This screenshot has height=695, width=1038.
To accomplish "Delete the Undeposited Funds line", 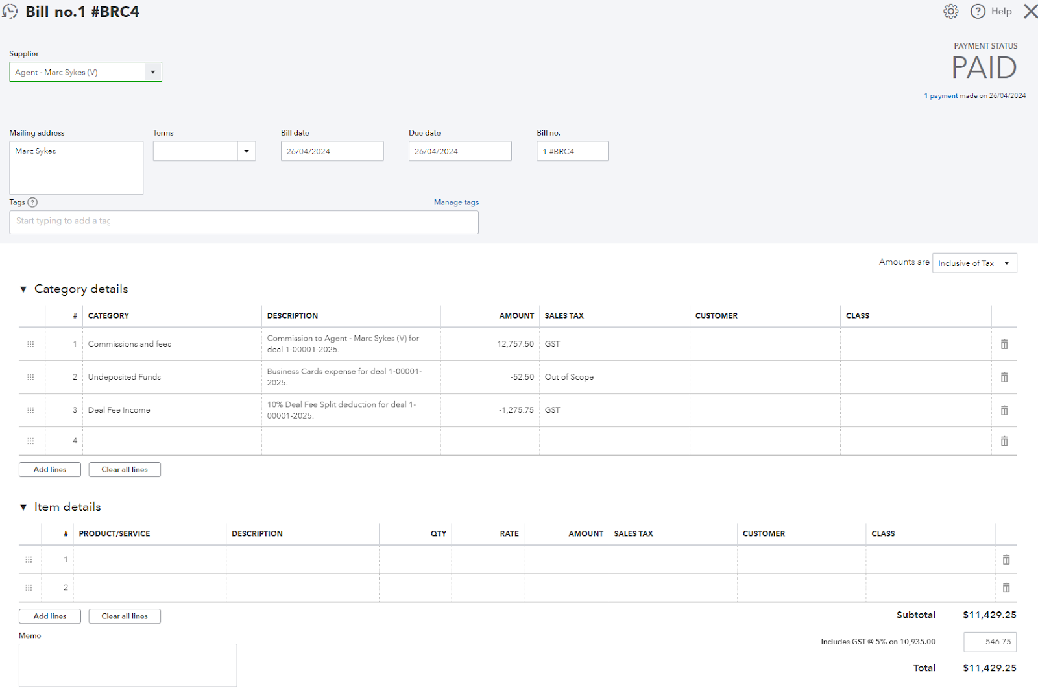I will click(x=1004, y=377).
